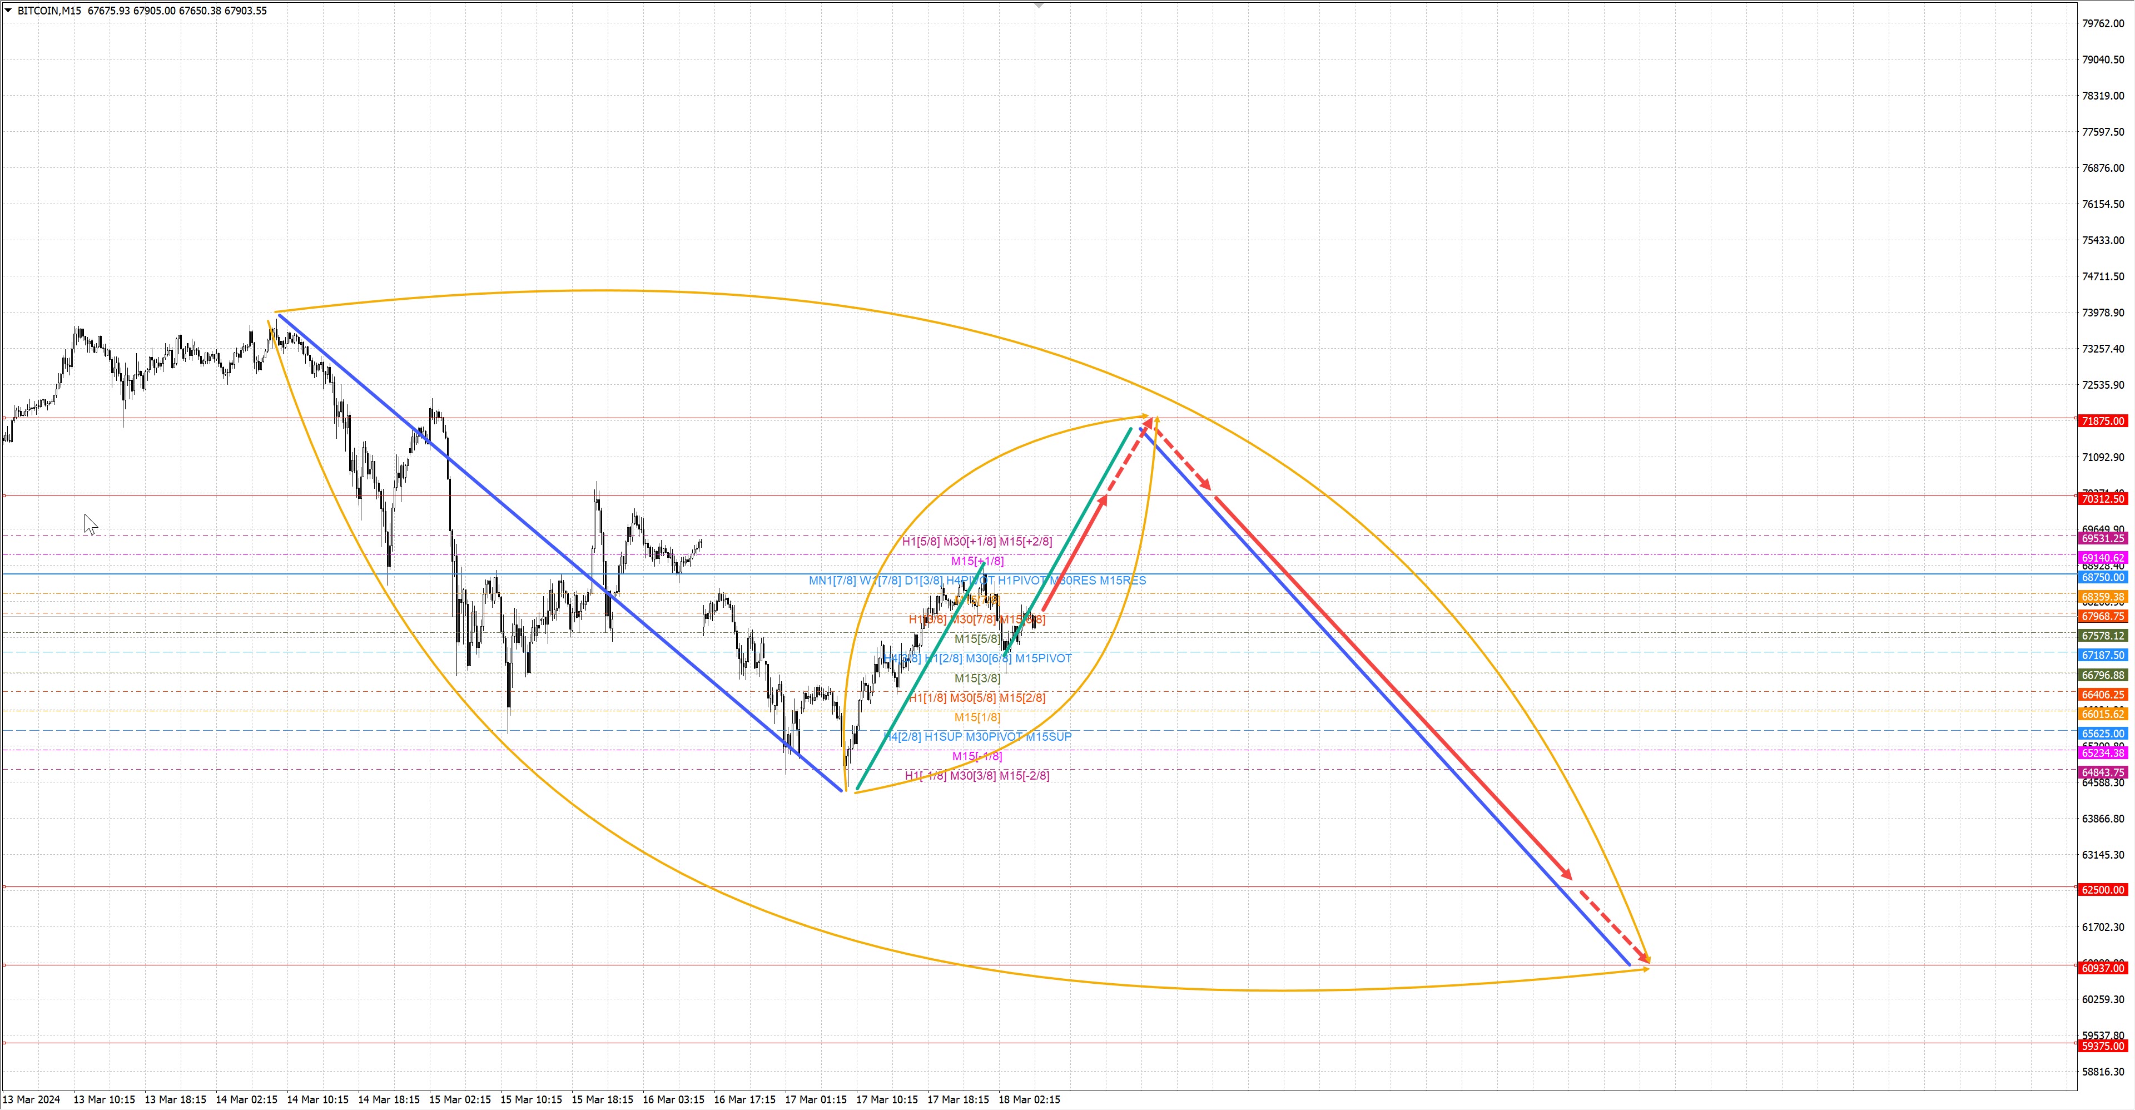The width and height of the screenshot is (2135, 1110).
Task: Click the M15[3/8] olive level label
Action: (x=977, y=678)
